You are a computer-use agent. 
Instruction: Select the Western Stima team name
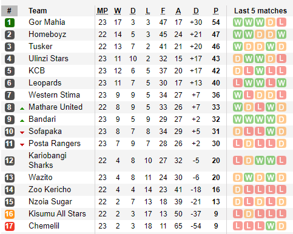click(x=54, y=95)
